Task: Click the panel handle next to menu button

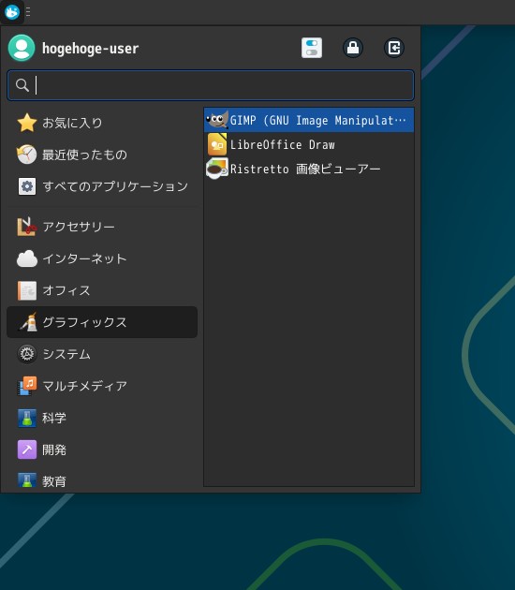Action: click(x=28, y=12)
